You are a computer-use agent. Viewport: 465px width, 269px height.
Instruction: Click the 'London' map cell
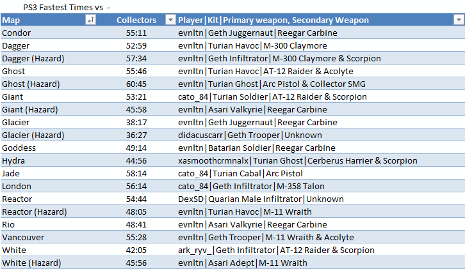pyautogui.click(x=48, y=186)
